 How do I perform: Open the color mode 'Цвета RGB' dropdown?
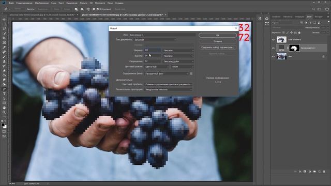pyautogui.click(x=157, y=67)
